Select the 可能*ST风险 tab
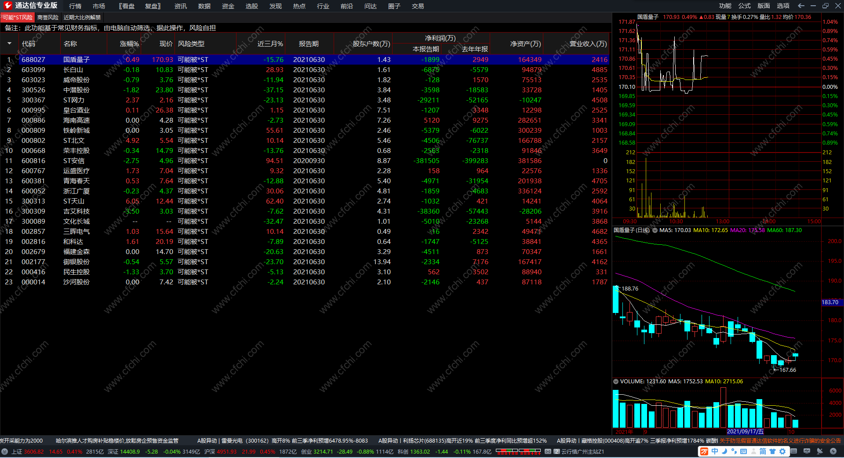 click(18, 18)
